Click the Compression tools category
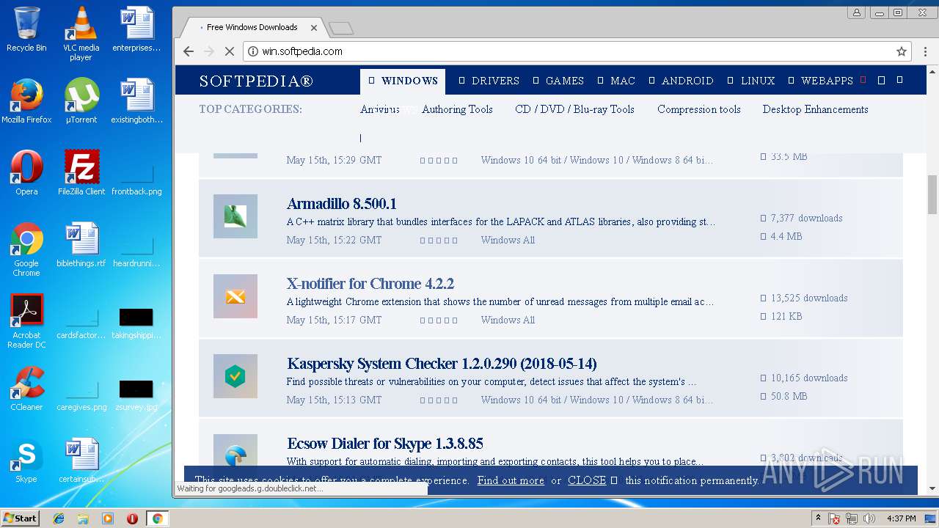This screenshot has width=939, height=528. [x=699, y=109]
